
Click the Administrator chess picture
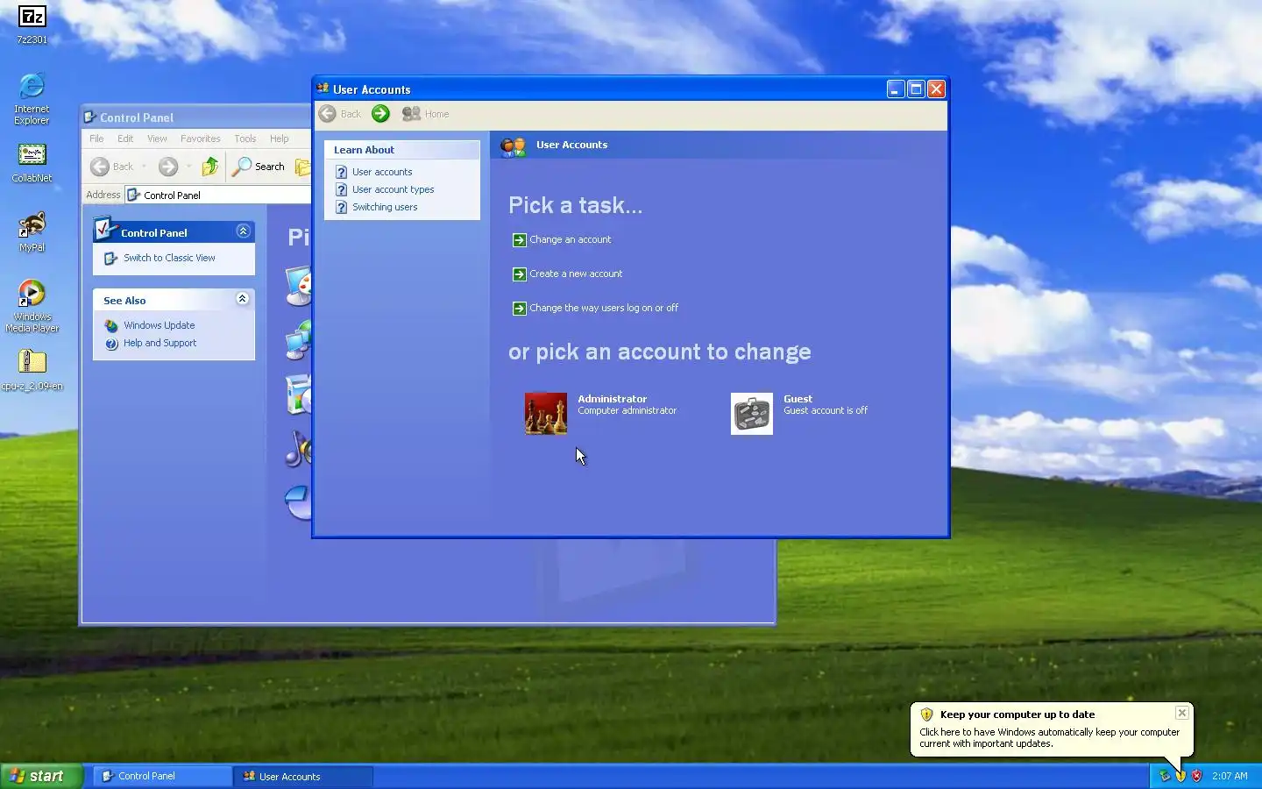point(545,413)
